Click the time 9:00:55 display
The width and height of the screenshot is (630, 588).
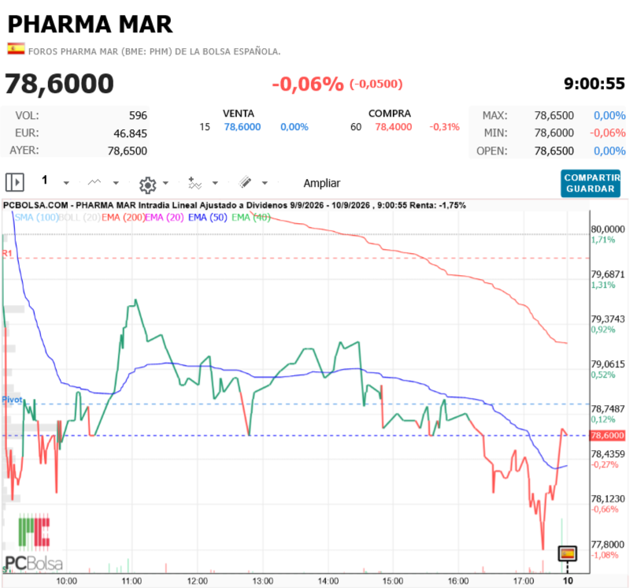[595, 84]
